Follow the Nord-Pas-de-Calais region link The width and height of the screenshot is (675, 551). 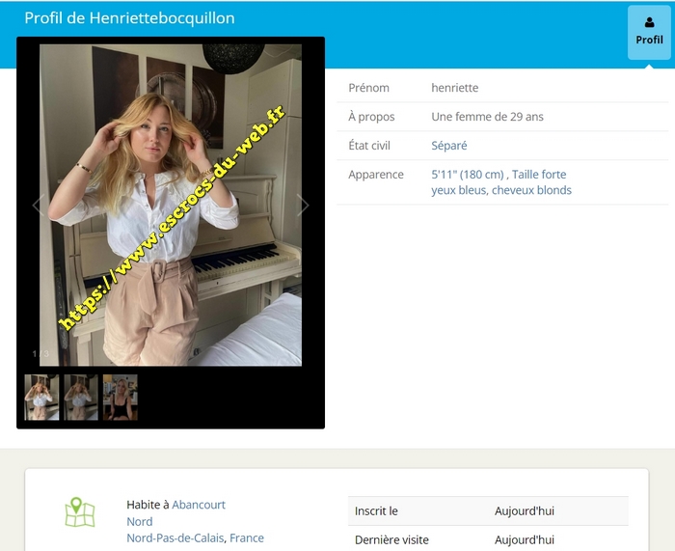tap(175, 537)
